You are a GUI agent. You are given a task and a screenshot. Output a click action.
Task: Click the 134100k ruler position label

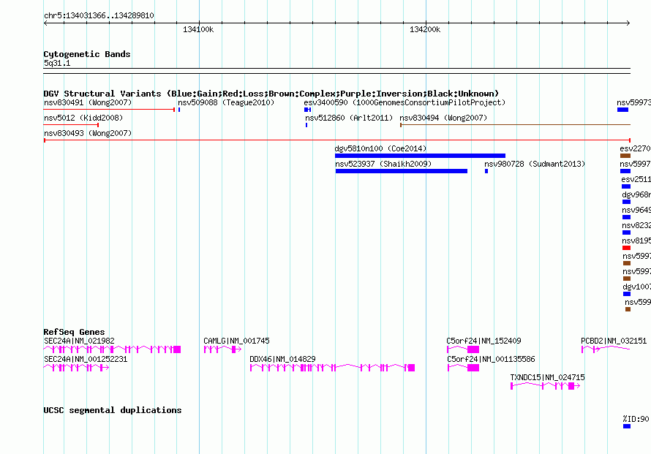coord(198,29)
